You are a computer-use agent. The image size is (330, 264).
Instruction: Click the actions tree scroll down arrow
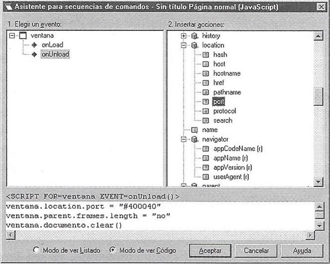pos(318,181)
